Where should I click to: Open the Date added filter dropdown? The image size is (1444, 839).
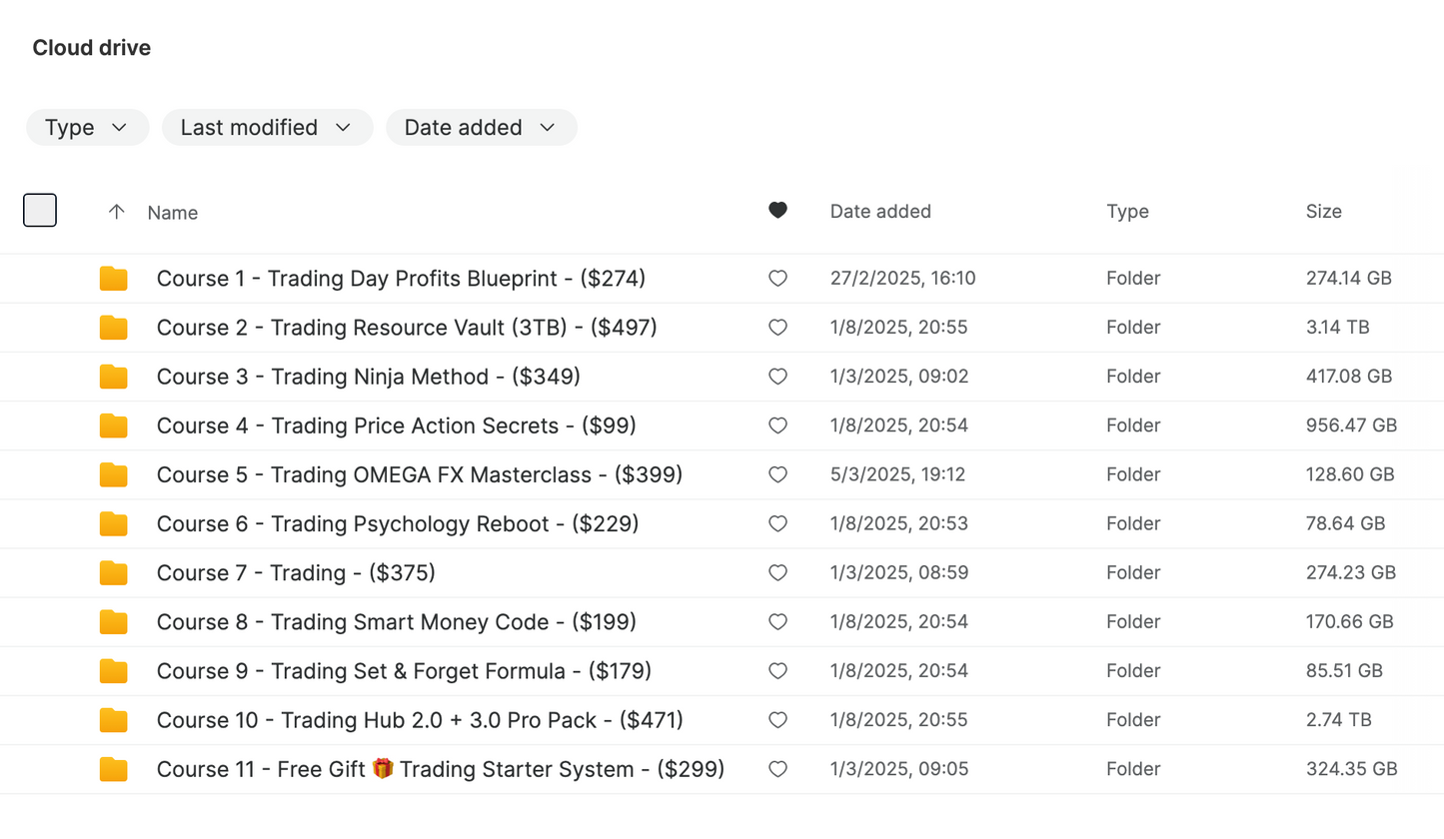click(x=481, y=128)
